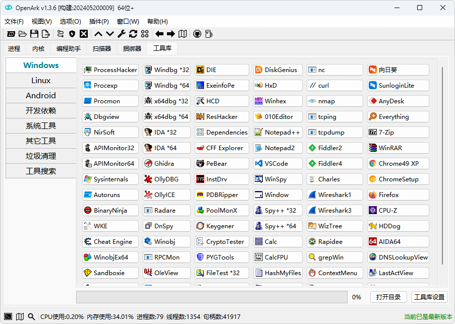Launch the Ghidra tool
Screen dimensions: 455x324
166,163
